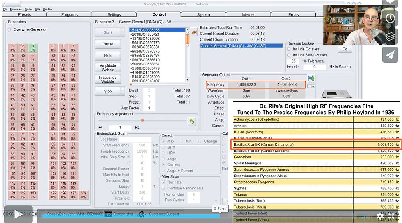The height and width of the screenshot is (223, 402).
Task: Switch to the Settings tab
Action: click(x=114, y=15)
